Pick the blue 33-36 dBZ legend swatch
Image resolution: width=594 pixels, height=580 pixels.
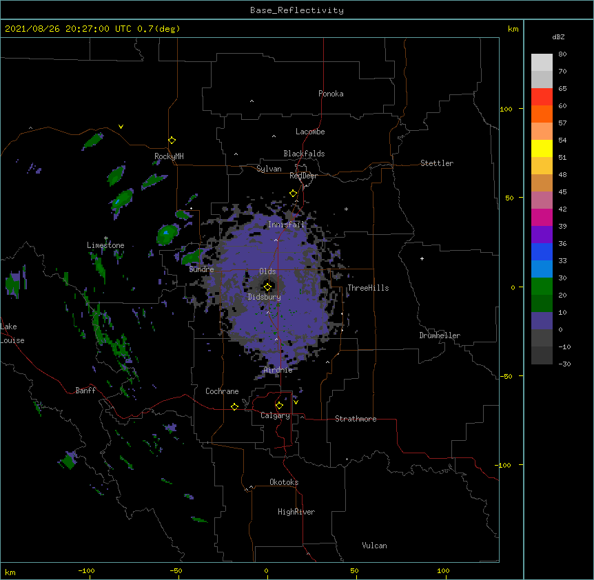542,251
